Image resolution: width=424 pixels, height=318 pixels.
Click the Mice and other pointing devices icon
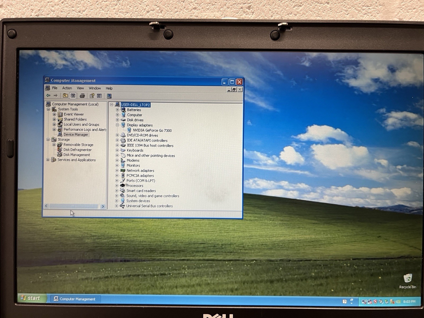pyautogui.click(x=123, y=155)
